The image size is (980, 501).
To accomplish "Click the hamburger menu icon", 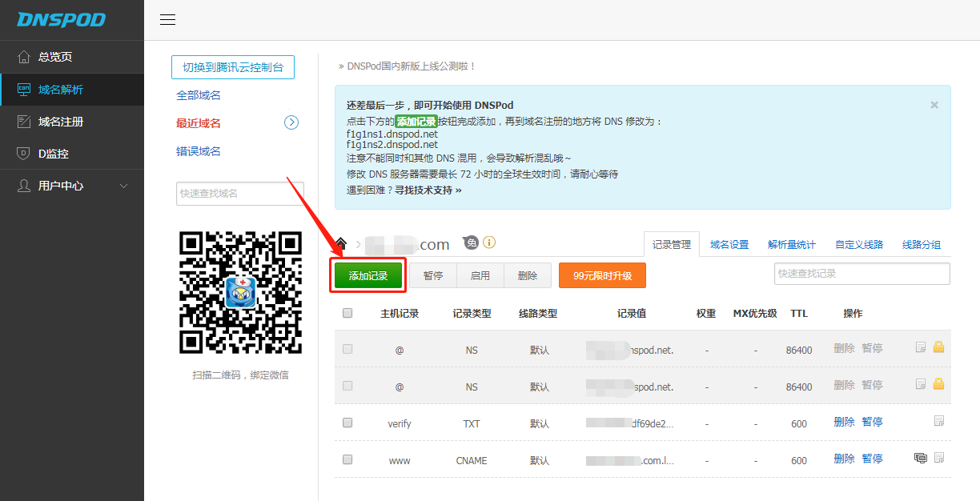I will pos(167,20).
